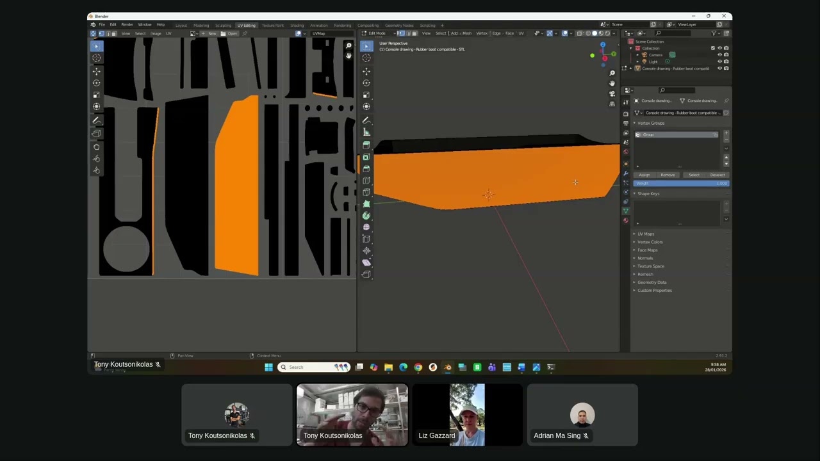Choose the Rip Region tool in 3D viewport
820x461 pixels.
[x=366, y=274]
